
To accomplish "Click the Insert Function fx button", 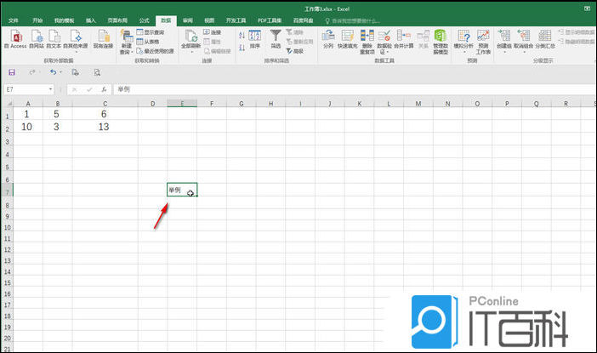I will tap(104, 89).
